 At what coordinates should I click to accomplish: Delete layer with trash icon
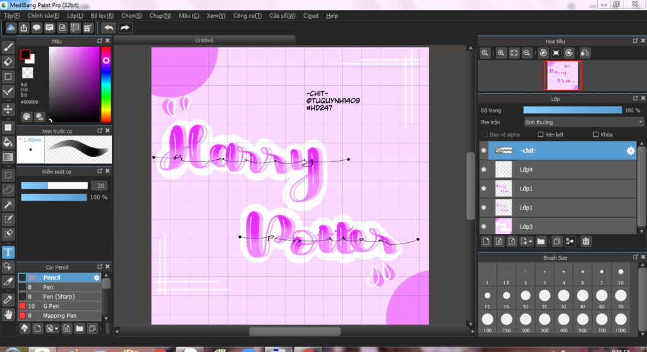pos(586,242)
